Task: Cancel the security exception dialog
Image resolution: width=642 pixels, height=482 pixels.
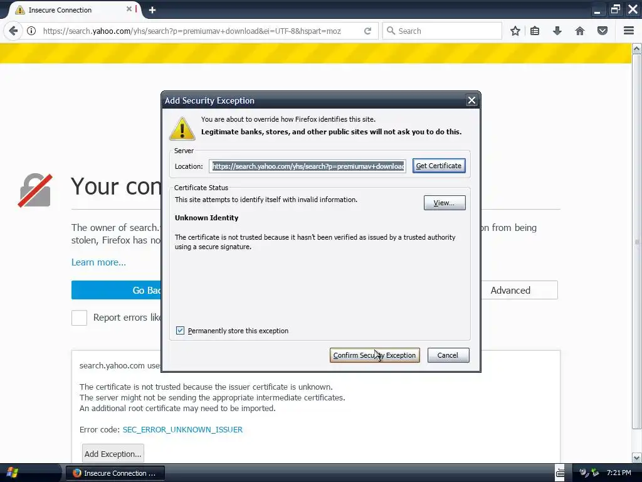Action: coord(448,355)
